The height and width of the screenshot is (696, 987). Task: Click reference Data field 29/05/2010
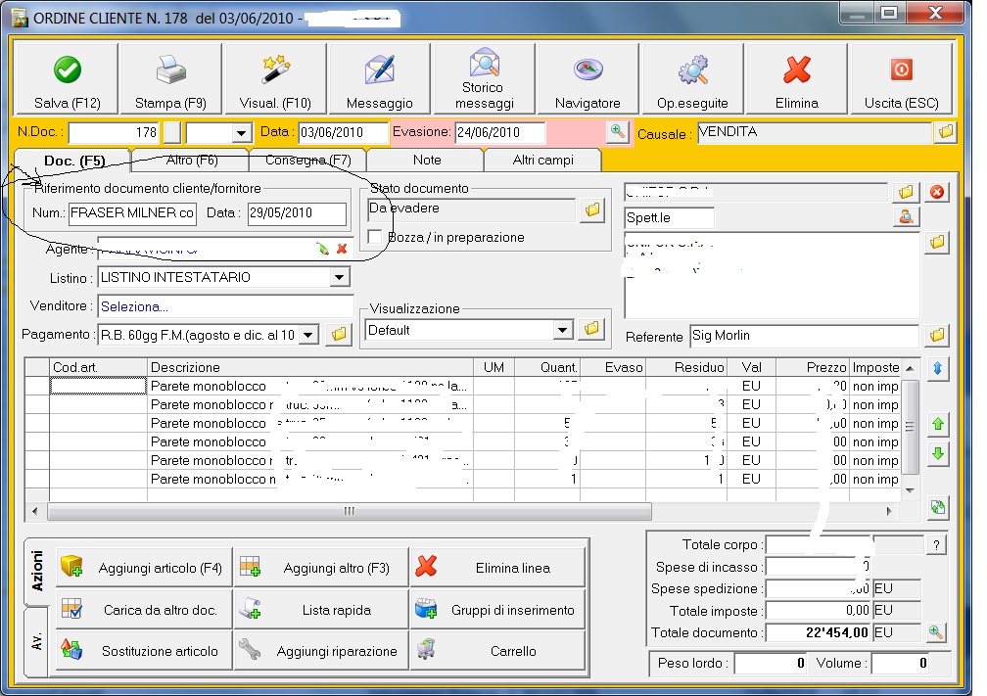coord(297,212)
